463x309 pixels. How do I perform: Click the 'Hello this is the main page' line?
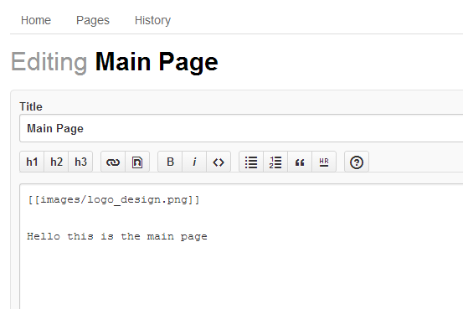pyautogui.click(x=117, y=237)
